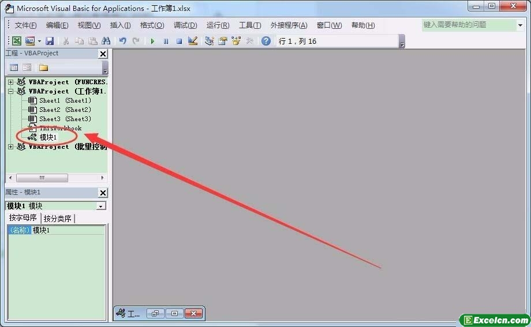531x327 pixels.
Task: Open the help question box dropdown arrow
Action: pyautogui.click(x=520, y=25)
